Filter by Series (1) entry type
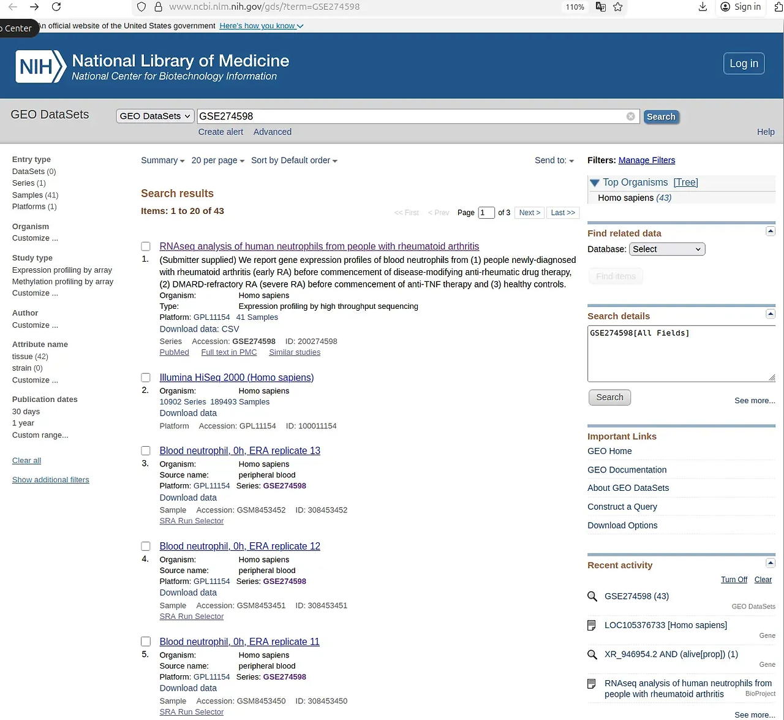The image size is (784, 720). pos(29,183)
